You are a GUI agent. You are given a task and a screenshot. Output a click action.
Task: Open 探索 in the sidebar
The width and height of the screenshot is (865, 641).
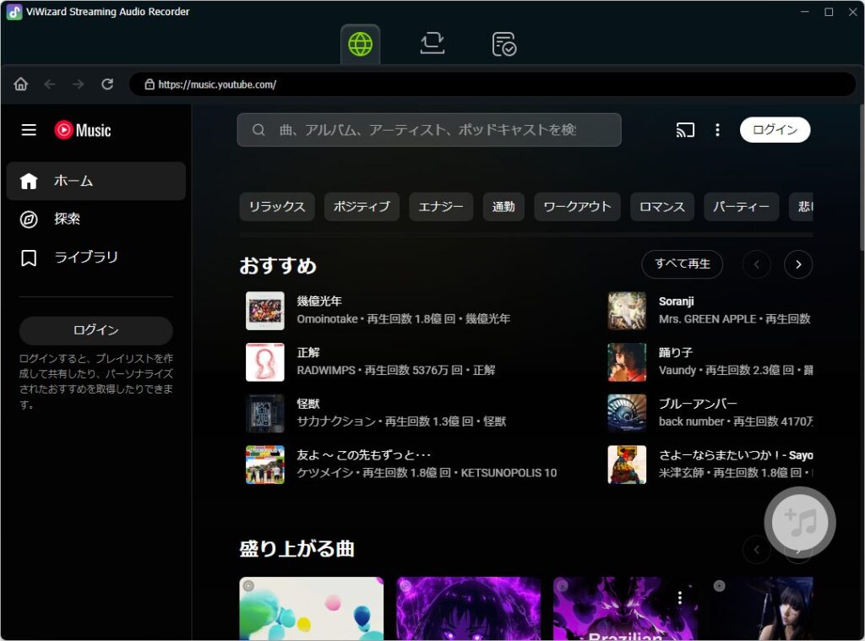(68, 219)
